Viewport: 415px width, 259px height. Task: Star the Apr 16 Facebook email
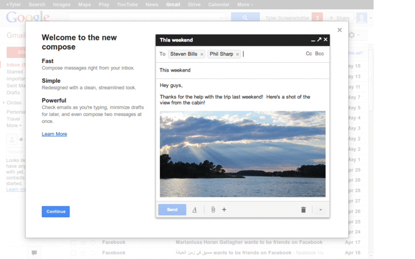84,253
